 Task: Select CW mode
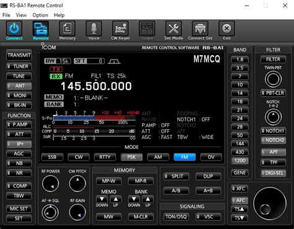click(79, 157)
